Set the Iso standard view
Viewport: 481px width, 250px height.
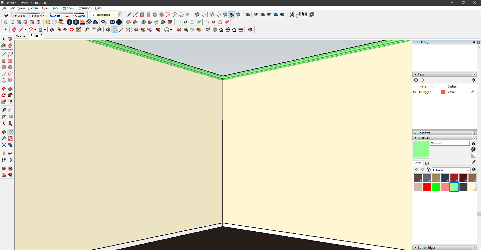[208, 30]
